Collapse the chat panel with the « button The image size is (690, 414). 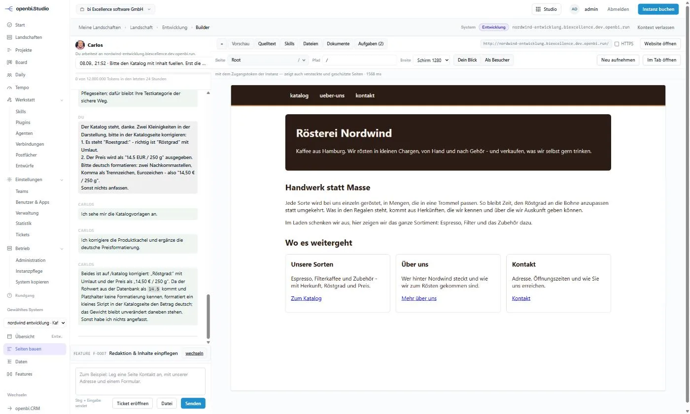(222, 44)
